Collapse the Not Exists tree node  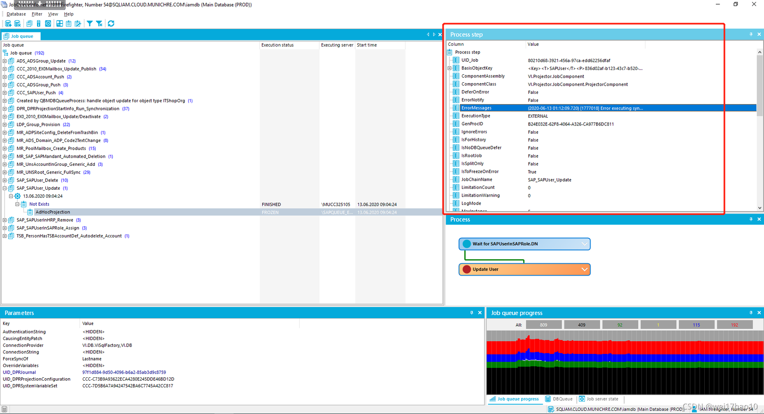point(17,204)
